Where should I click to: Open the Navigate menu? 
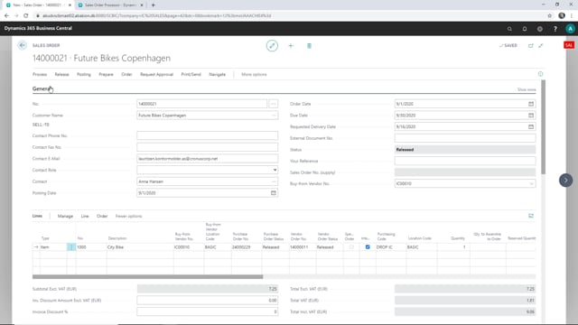coord(217,74)
